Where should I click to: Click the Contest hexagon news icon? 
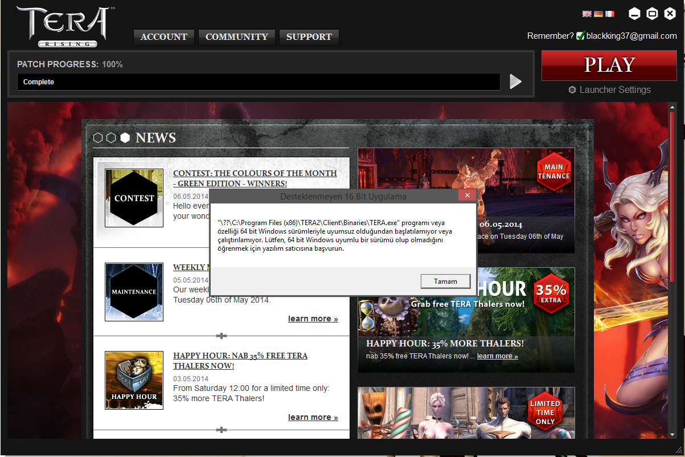[x=134, y=198]
